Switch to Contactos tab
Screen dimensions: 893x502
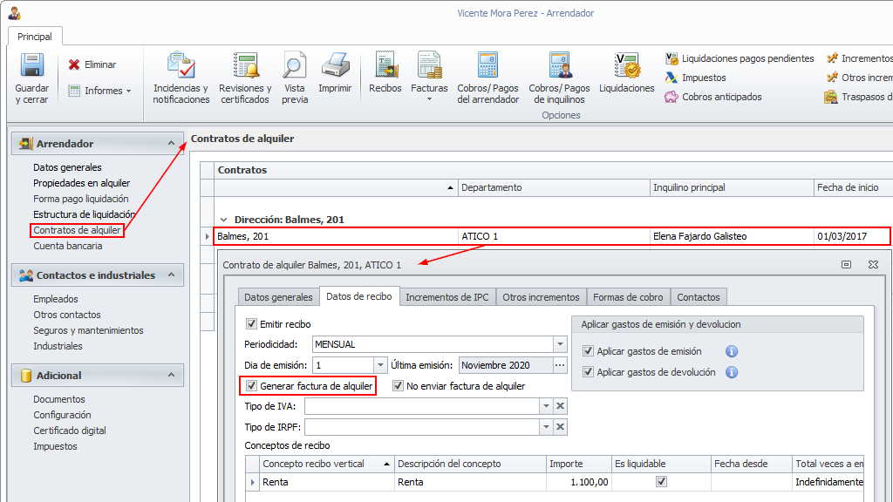pyautogui.click(x=699, y=297)
